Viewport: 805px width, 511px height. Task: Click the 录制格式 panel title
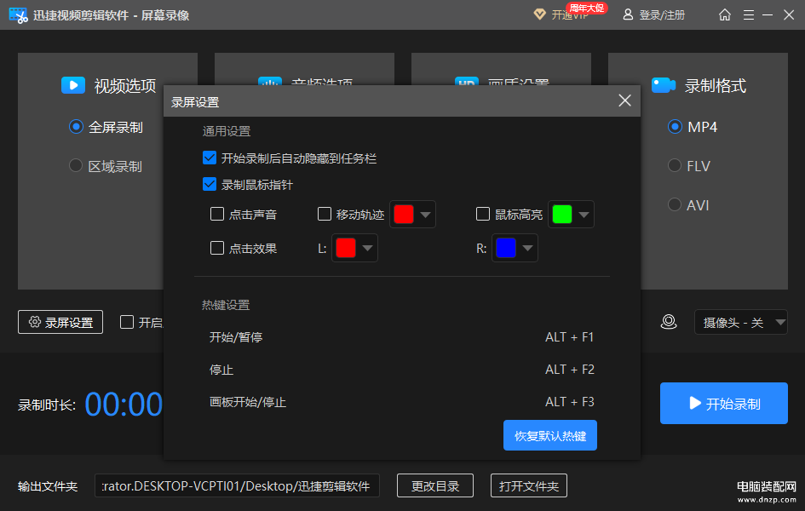716,86
